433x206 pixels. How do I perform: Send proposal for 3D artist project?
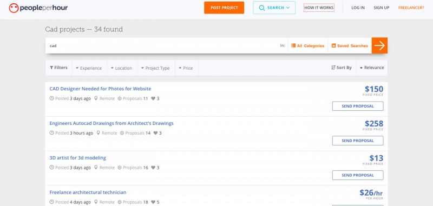(x=358, y=175)
